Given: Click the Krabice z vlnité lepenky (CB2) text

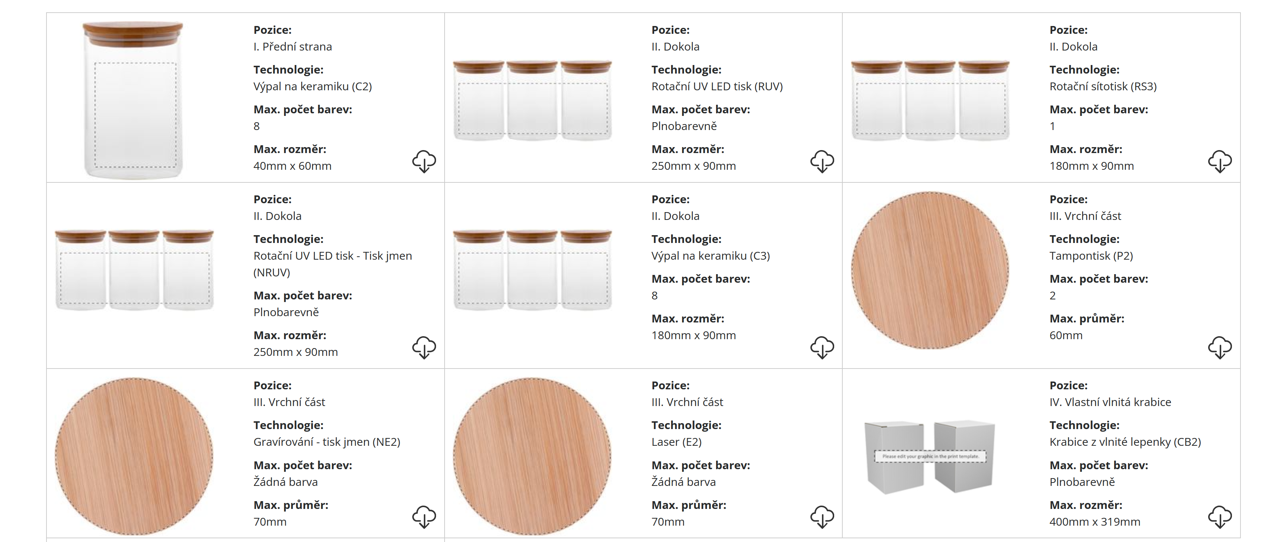Looking at the screenshot, I should [1125, 442].
